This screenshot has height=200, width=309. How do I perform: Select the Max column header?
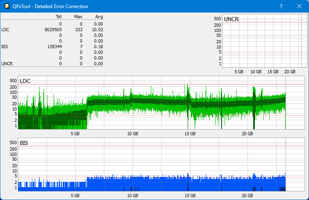(x=78, y=17)
